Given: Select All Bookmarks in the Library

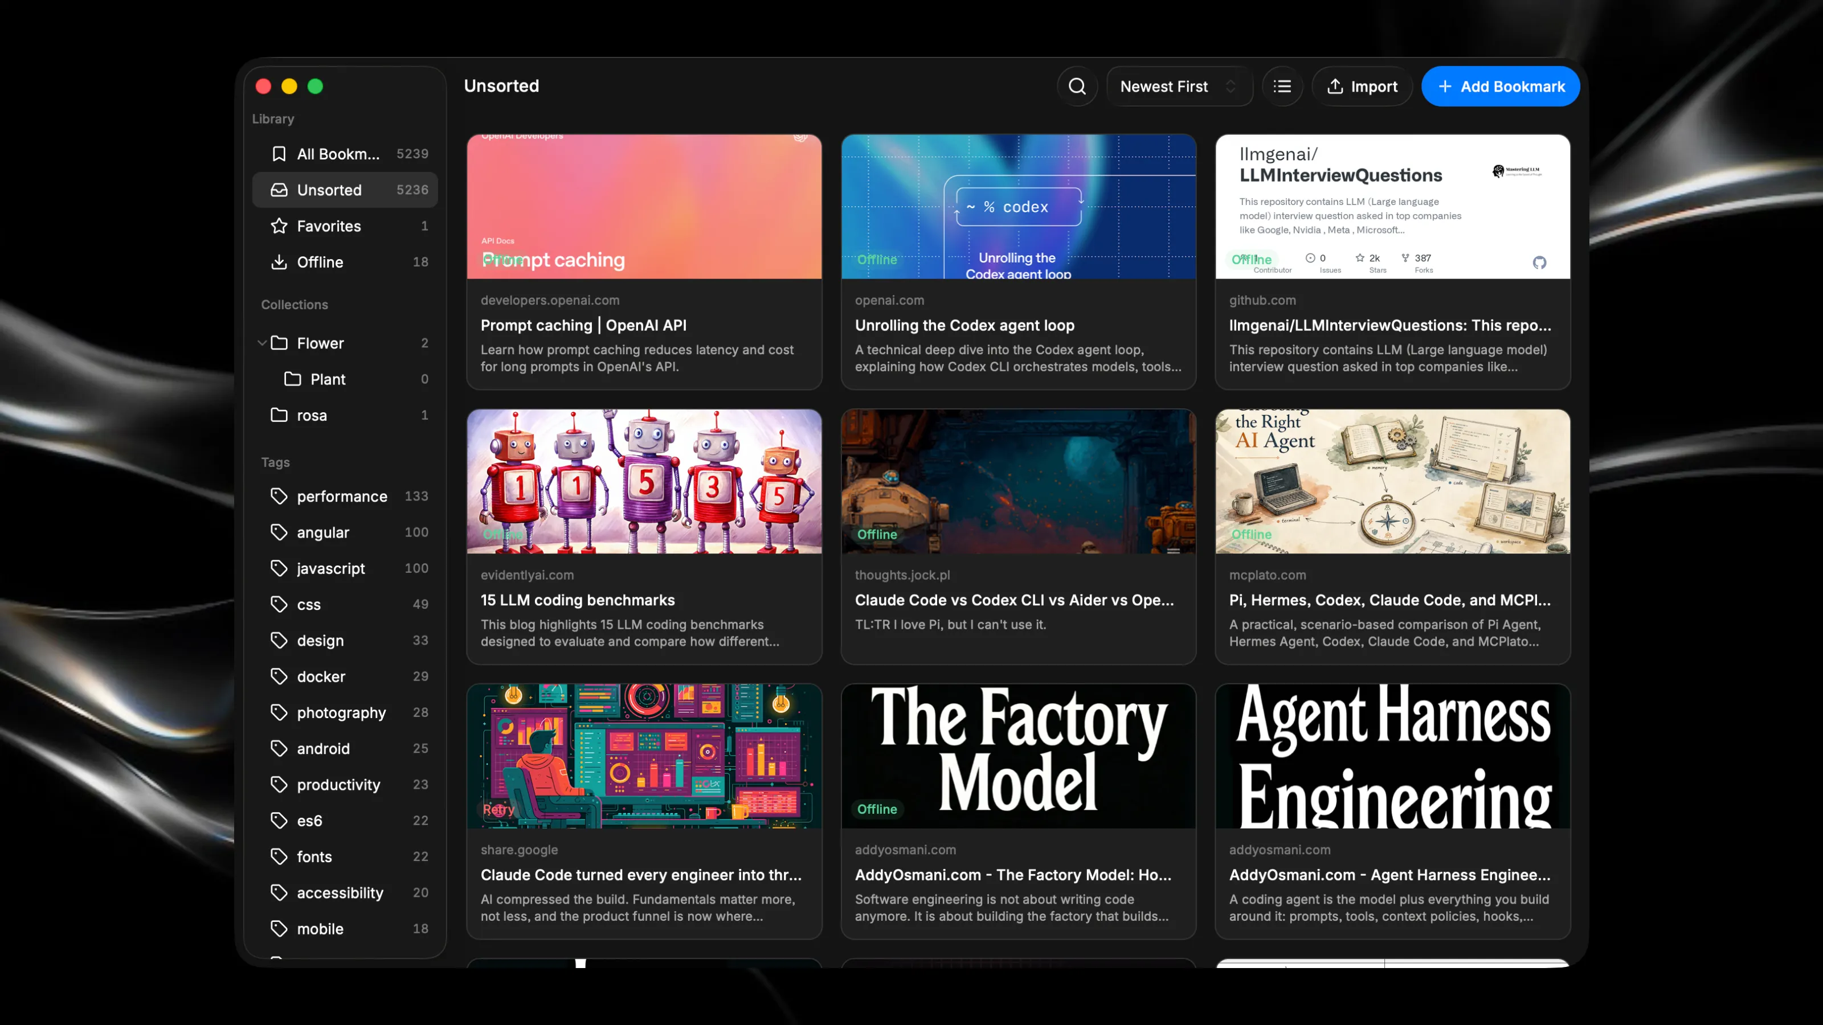Looking at the screenshot, I should click(345, 154).
